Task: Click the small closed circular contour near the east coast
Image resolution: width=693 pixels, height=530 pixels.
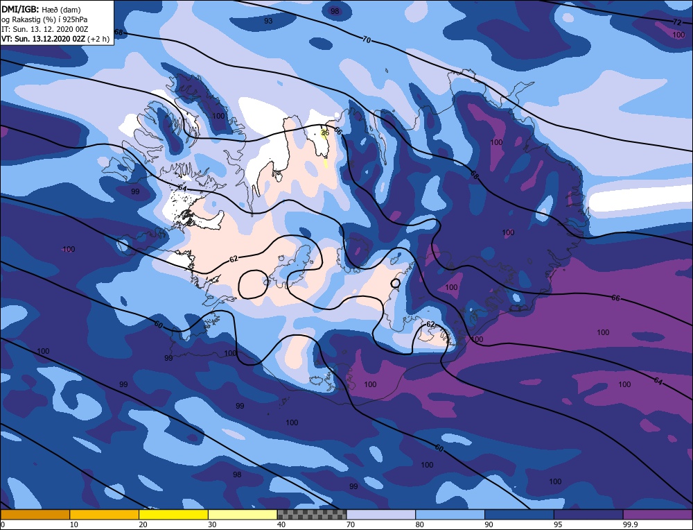Action: pos(396,283)
